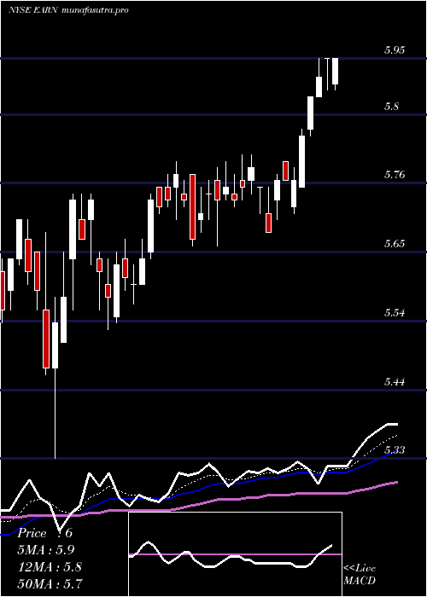Click the '12MA : 5.8' readout
Viewport: 427px width, 597px height.
click(x=50, y=567)
